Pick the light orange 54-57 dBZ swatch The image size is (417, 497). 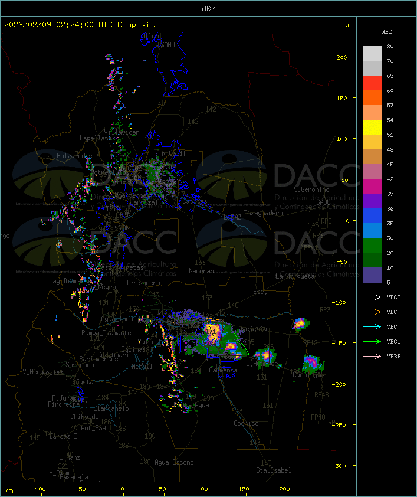(x=372, y=113)
